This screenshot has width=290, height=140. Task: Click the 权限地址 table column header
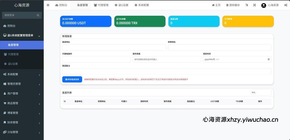(102, 102)
